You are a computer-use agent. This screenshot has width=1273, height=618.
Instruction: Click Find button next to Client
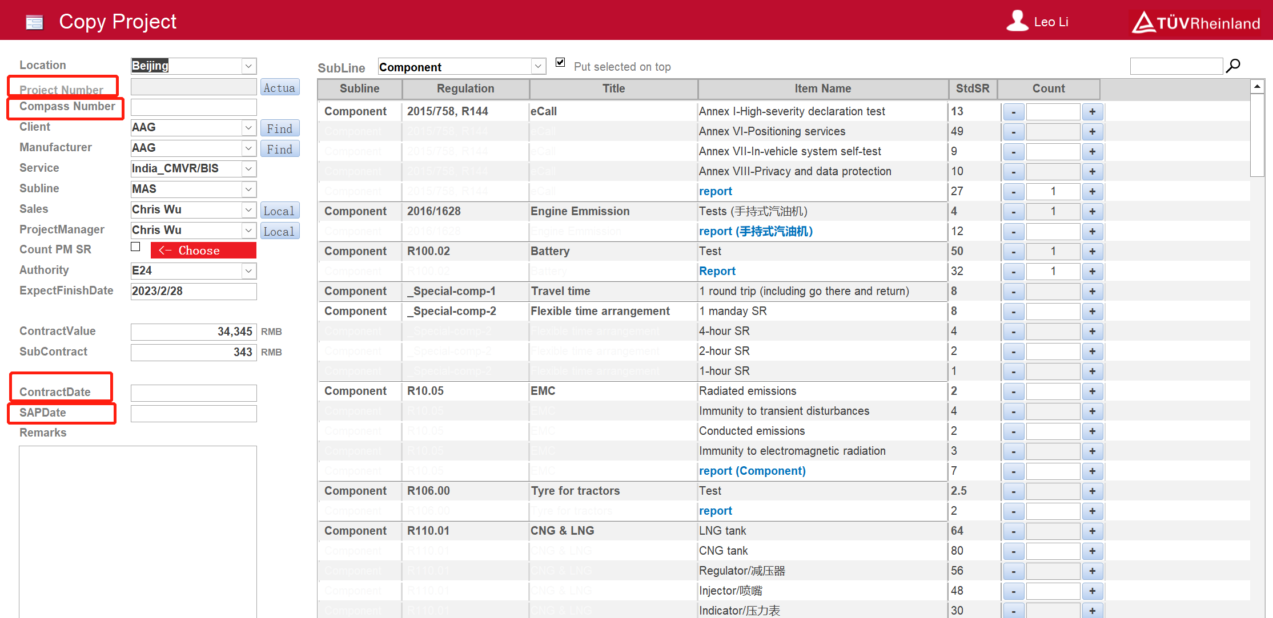pos(280,128)
